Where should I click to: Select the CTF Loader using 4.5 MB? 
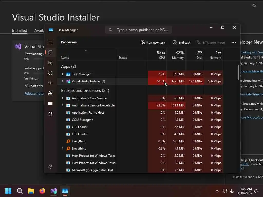[x=140, y=134]
